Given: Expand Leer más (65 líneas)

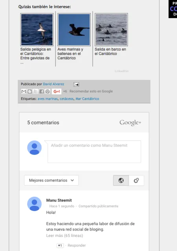Looking at the screenshot, I should [65, 235].
